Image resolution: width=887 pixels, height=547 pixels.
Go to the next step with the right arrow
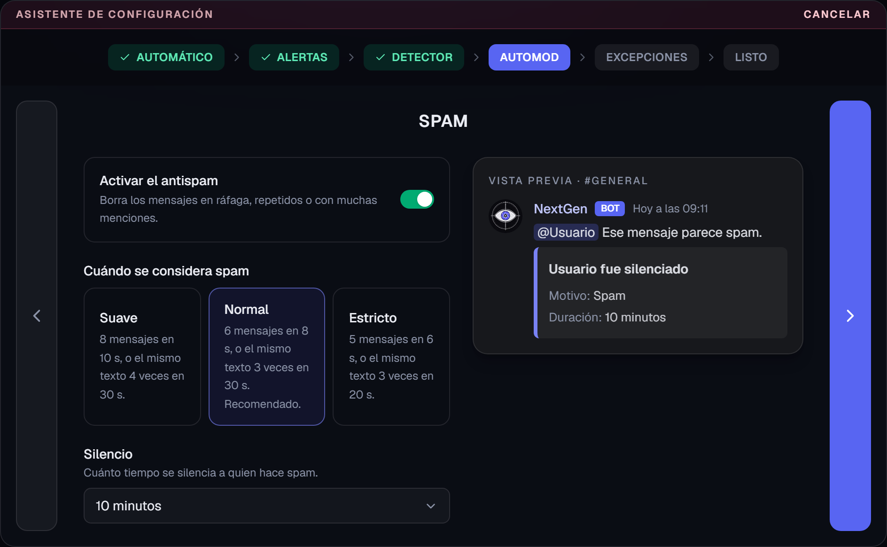[850, 316]
